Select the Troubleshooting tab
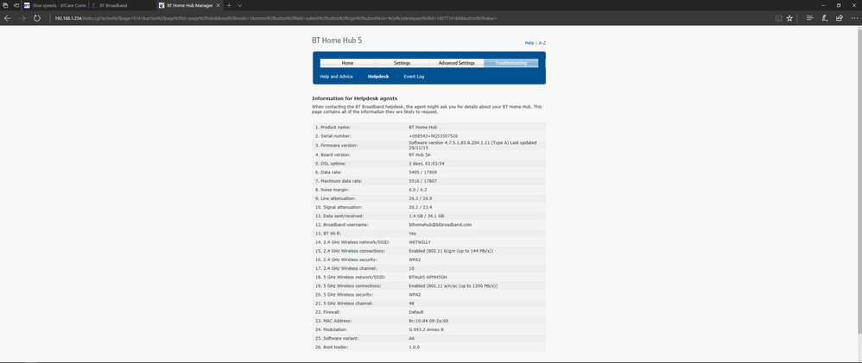 click(510, 63)
